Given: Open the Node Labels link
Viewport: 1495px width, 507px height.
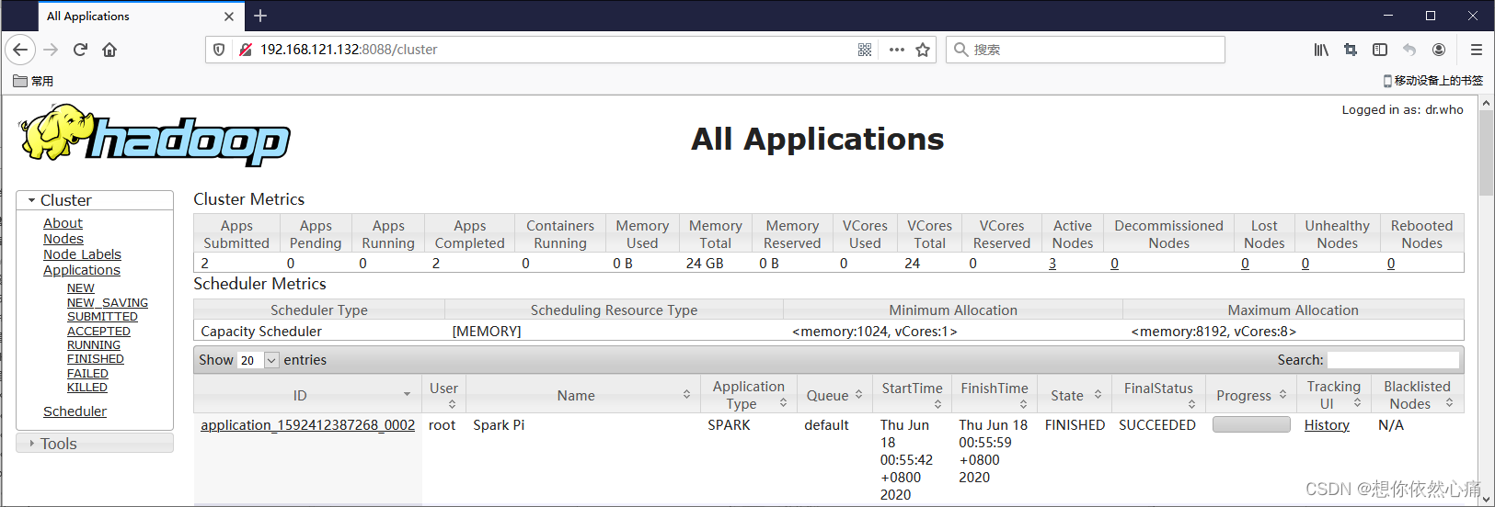Looking at the screenshot, I should pyautogui.click(x=82, y=254).
